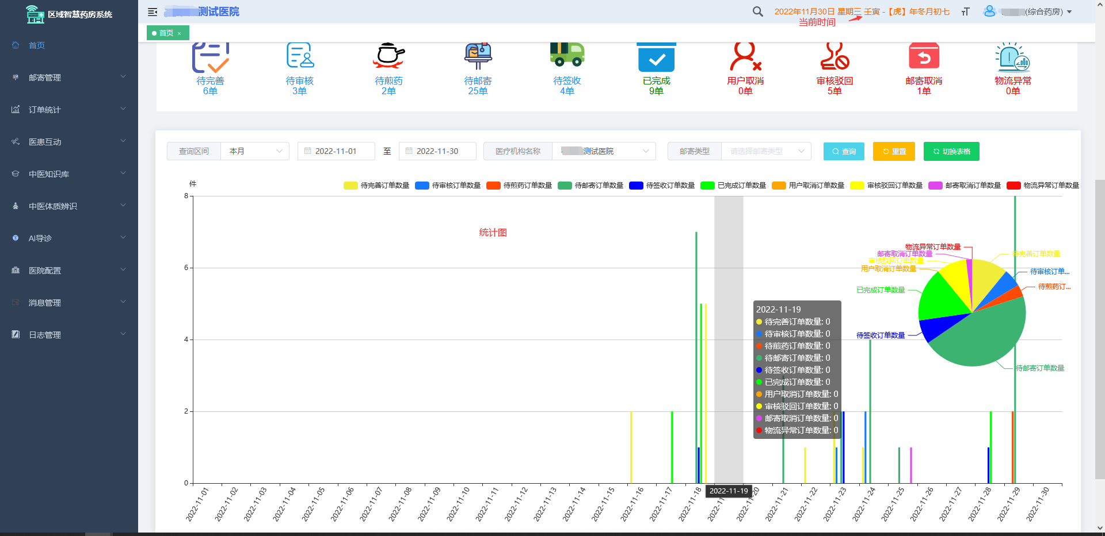Click the 医患互动 sidebar icon
The image size is (1105, 536).
click(x=16, y=141)
